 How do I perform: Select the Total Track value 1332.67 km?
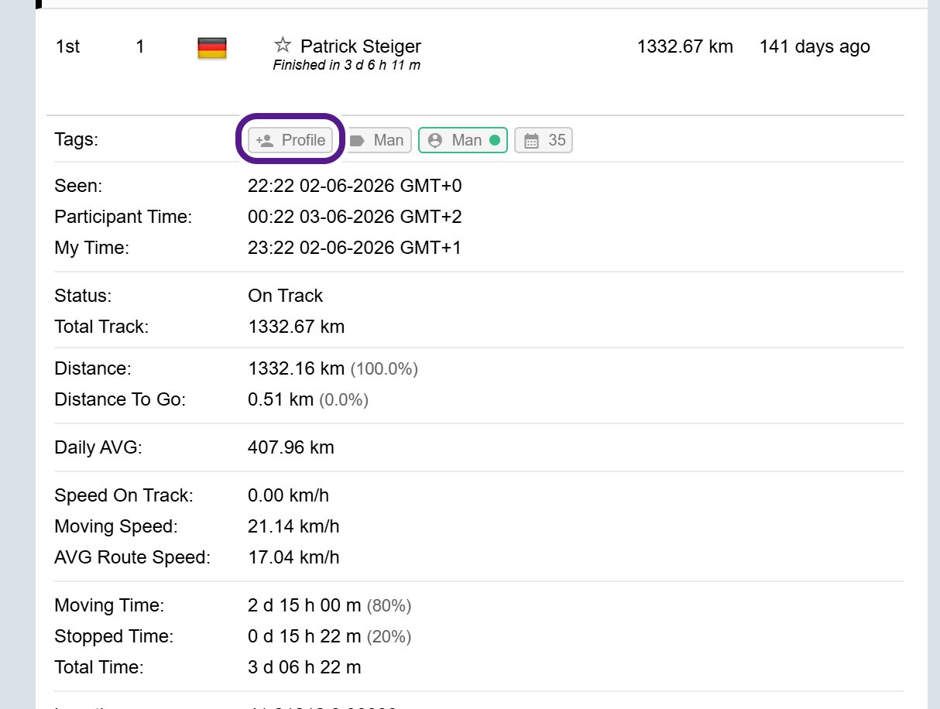click(x=296, y=327)
